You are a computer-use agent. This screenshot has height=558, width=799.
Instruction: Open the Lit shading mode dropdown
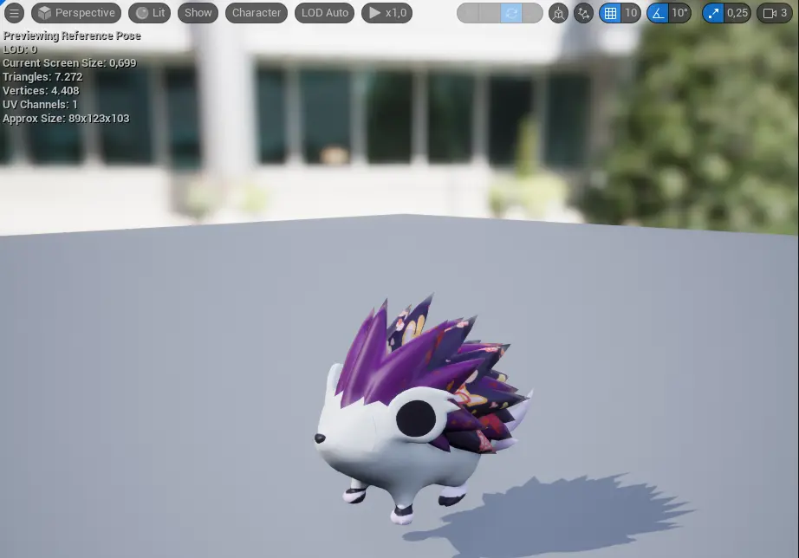point(150,13)
